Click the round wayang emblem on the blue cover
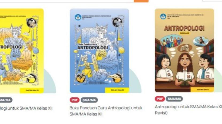 tap(117, 22)
